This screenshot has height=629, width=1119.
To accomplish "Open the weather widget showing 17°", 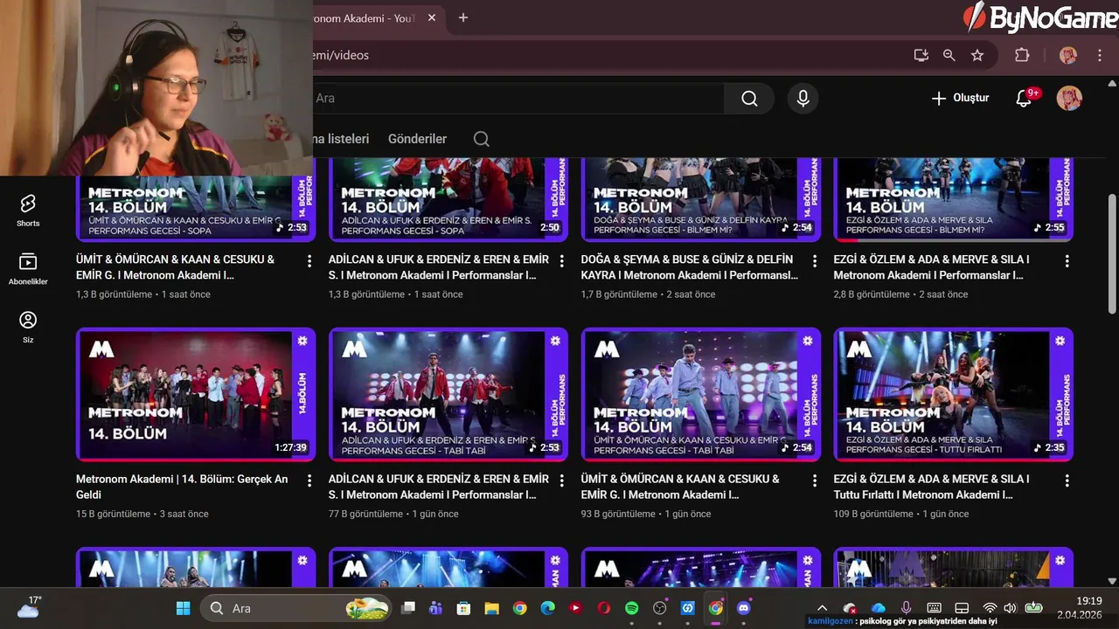I will [x=28, y=607].
